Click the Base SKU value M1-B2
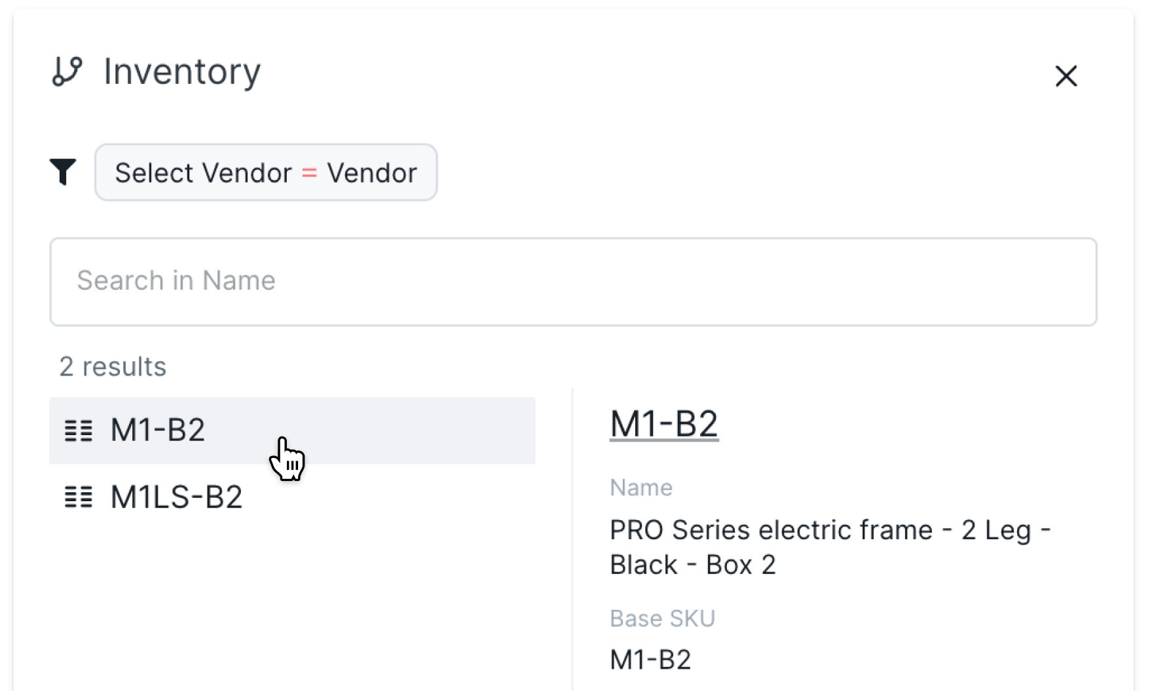This screenshot has width=1154, height=691. (x=650, y=660)
